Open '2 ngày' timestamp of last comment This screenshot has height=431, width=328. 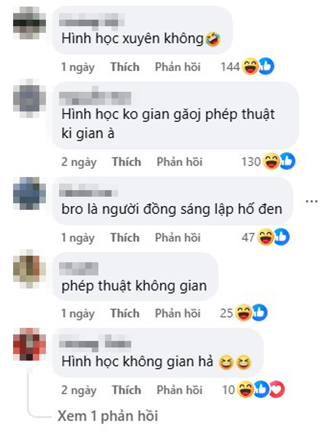pyautogui.click(x=79, y=390)
